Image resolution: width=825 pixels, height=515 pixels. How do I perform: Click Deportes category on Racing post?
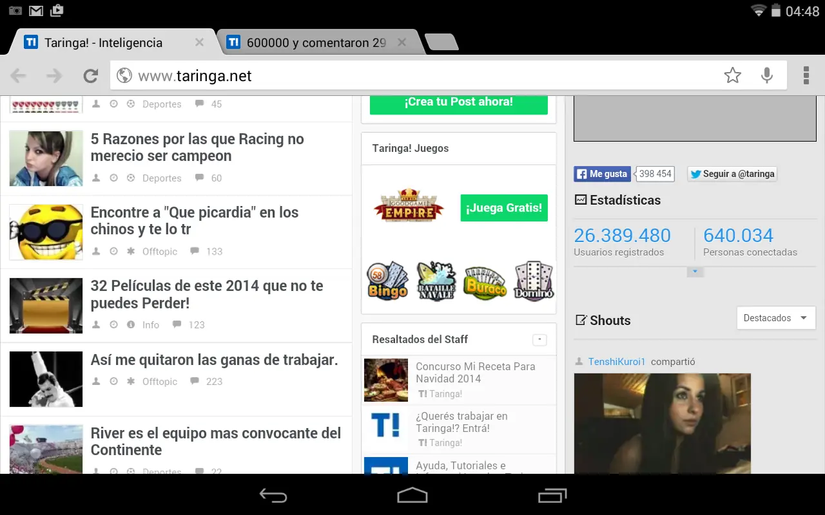point(162,178)
